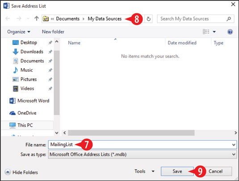Screen dimensions: 239x181
Task: Click the search magnifier icon
Action: (x=229, y=19)
